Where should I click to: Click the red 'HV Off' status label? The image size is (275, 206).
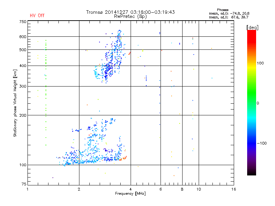(x=37, y=15)
